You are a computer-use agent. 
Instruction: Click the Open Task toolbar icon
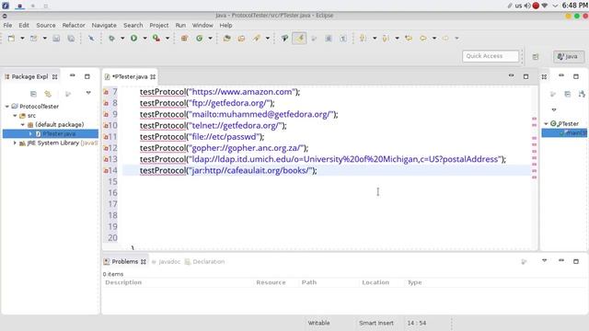click(x=241, y=39)
